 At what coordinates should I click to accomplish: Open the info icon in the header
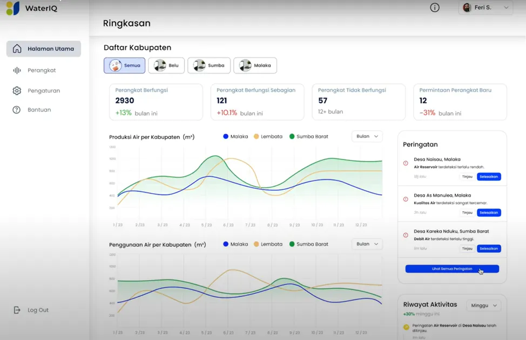[434, 8]
